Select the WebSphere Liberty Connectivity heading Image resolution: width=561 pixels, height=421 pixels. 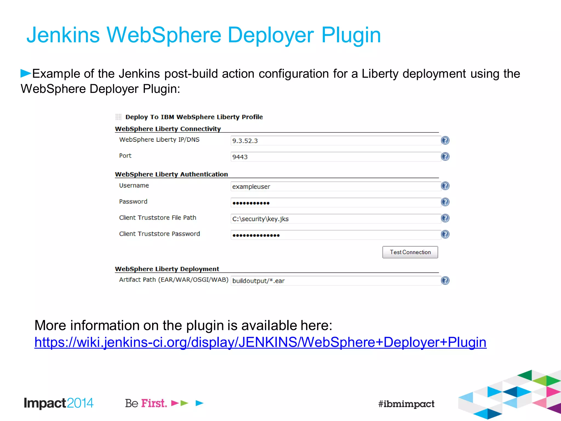(x=168, y=129)
